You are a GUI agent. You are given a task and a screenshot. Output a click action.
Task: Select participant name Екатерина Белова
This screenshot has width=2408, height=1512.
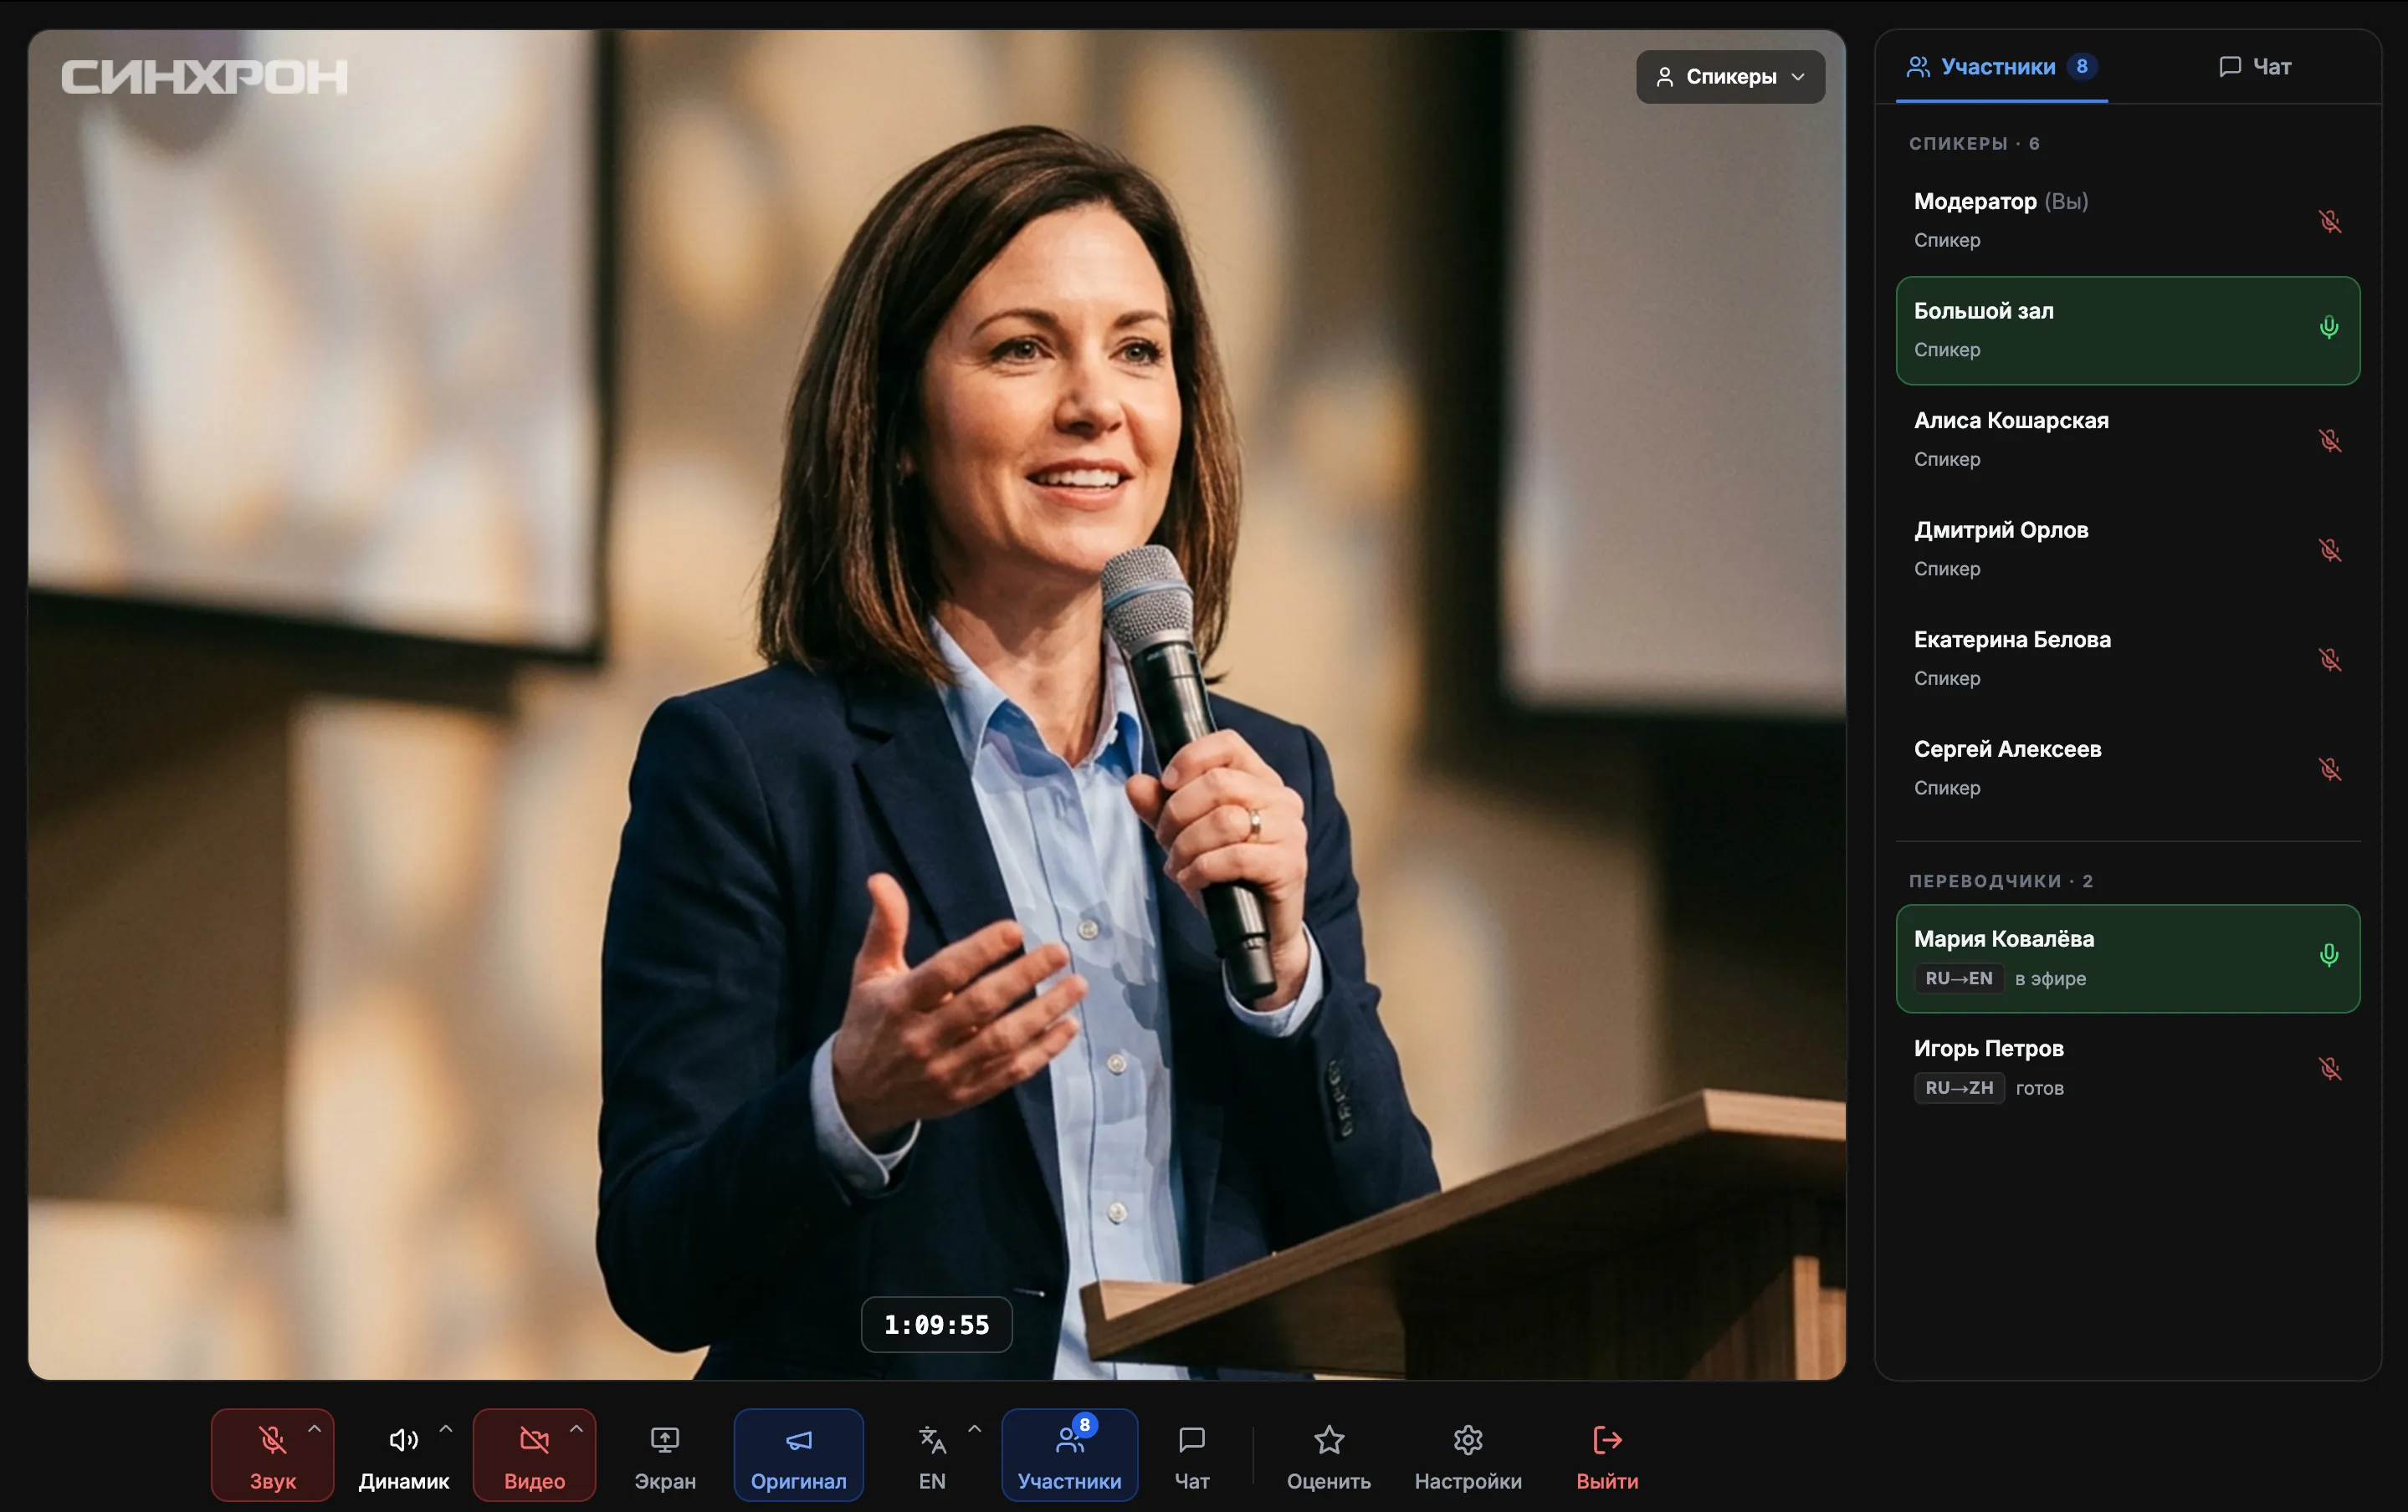click(x=2012, y=640)
